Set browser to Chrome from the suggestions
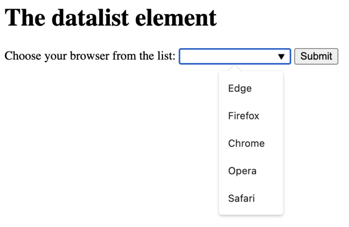 [x=246, y=143]
